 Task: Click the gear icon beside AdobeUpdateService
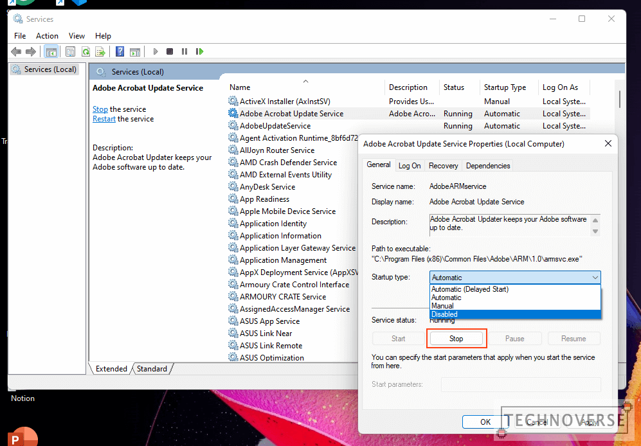233,125
